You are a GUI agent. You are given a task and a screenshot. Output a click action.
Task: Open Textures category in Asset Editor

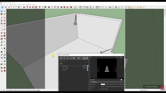click(74, 58)
